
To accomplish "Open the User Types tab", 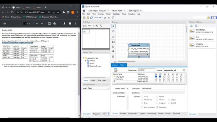I will coord(102,81).
